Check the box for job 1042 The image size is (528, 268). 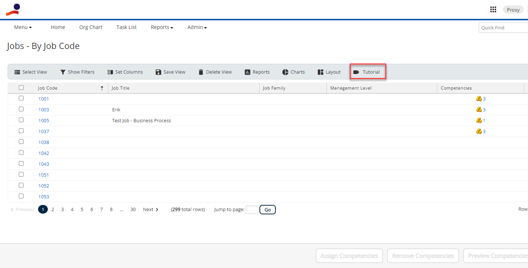(21, 153)
